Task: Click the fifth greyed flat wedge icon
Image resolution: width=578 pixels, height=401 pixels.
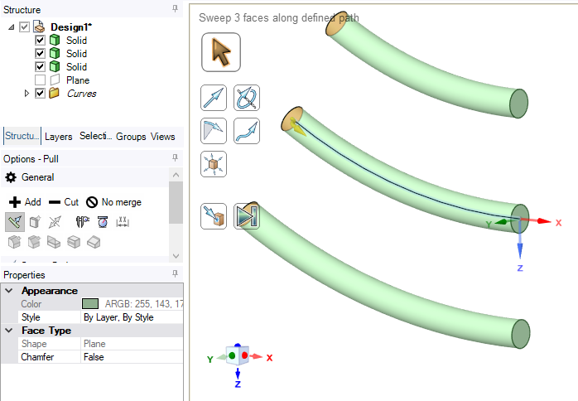Action: (94, 243)
